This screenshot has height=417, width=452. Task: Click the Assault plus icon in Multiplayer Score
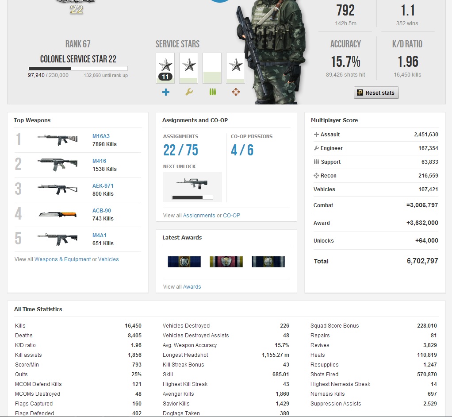(316, 134)
